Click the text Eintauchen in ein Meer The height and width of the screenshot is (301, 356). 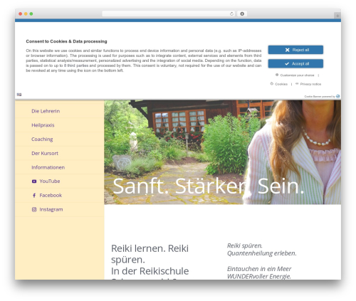click(259, 269)
